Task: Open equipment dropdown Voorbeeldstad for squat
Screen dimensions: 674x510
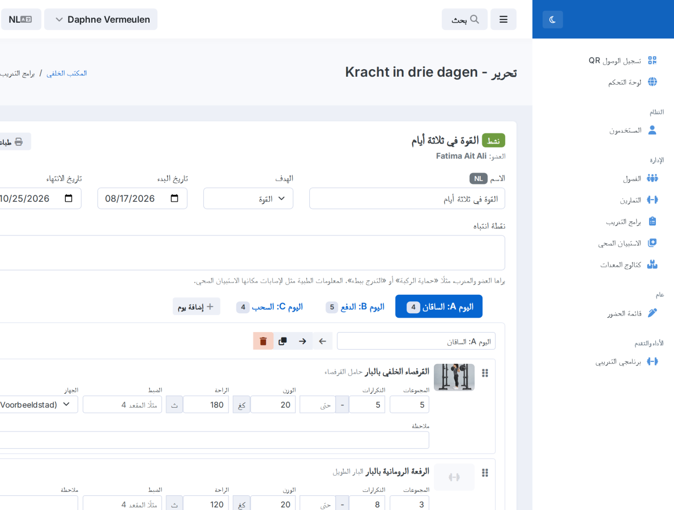Action: tap(38, 405)
